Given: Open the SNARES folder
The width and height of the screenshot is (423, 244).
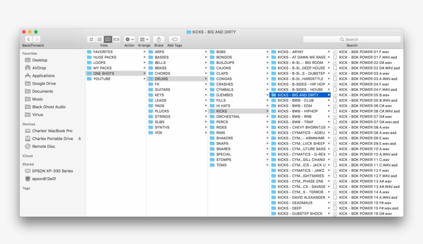Looking at the screenshot, I should coord(223,149).
